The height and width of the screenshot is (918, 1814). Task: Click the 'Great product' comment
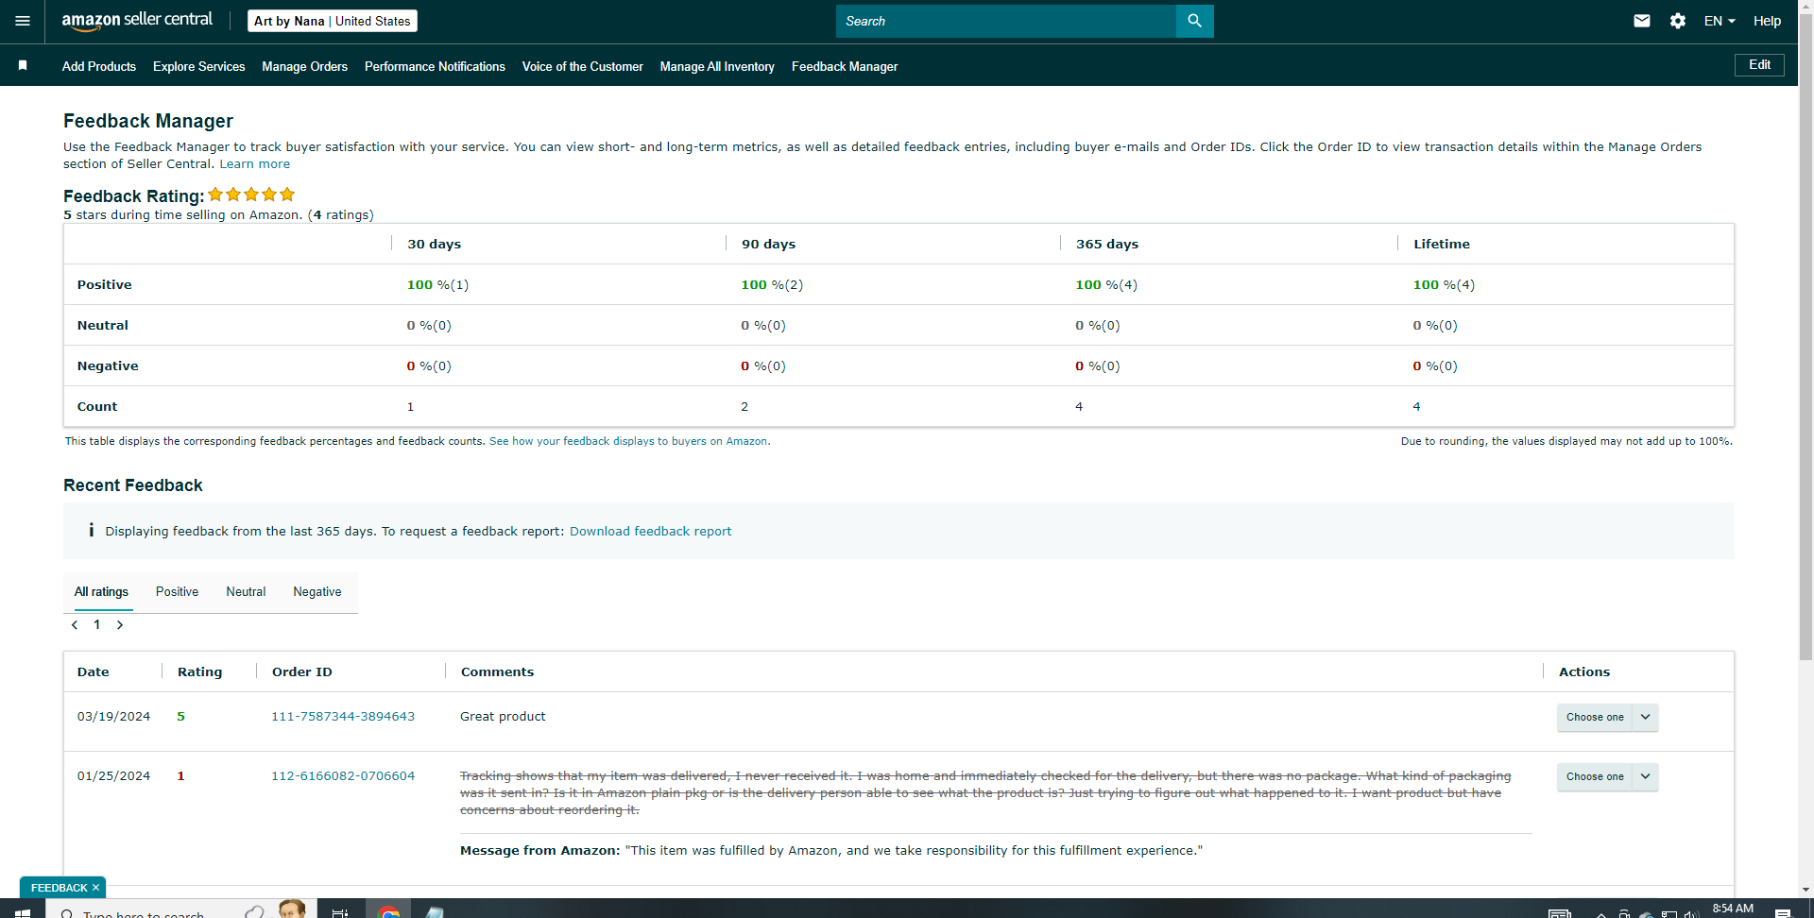point(503,717)
